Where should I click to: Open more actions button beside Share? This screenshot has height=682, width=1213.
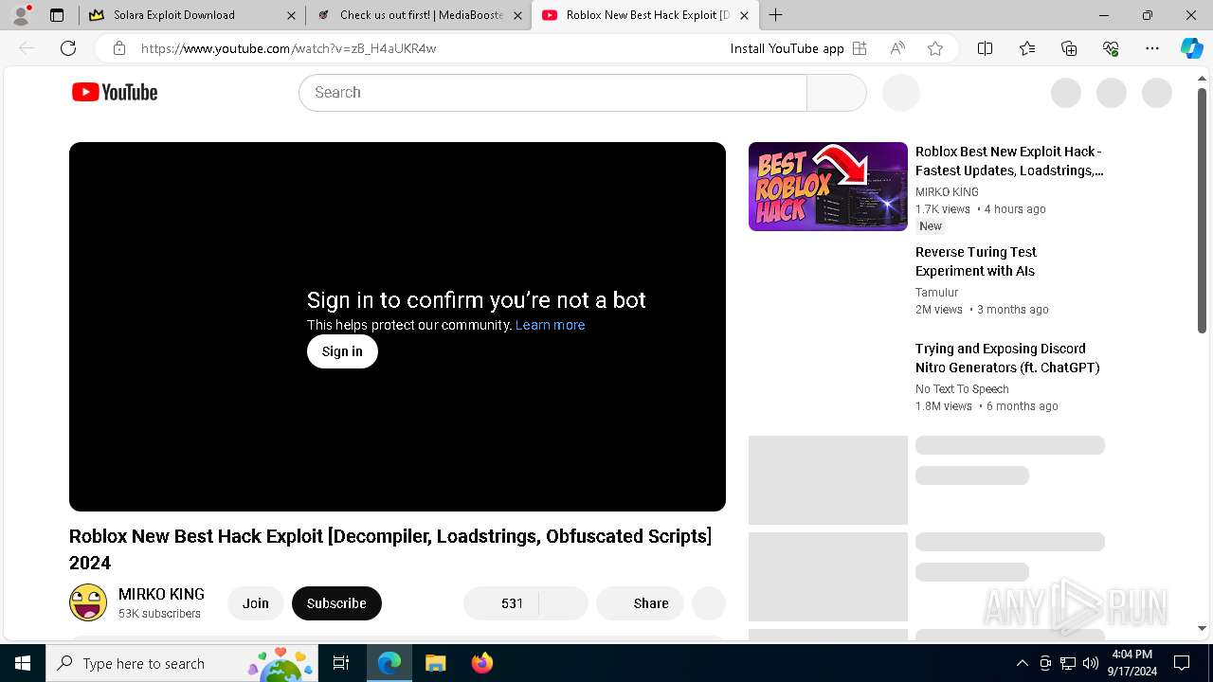click(709, 603)
